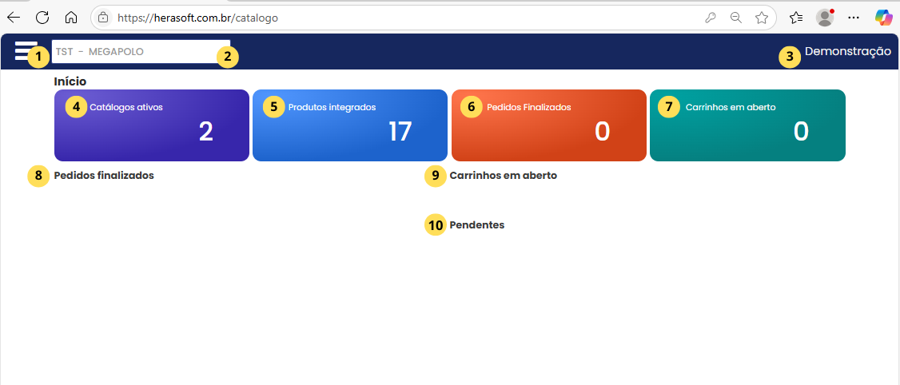Open the orange Pedidos Finalizados card
The height and width of the screenshot is (385, 900).
[549, 125]
